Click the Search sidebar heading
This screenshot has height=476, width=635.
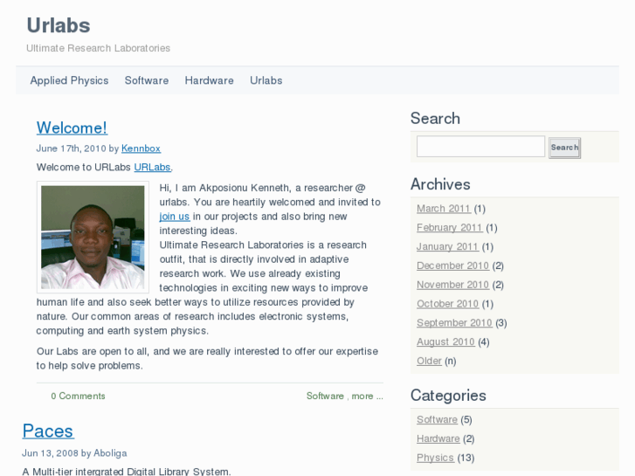click(435, 118)
